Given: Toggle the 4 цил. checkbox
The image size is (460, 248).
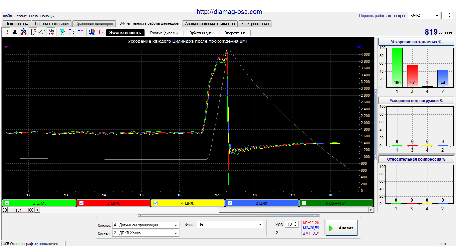Looking at the screenshot, I should (155, 203).
